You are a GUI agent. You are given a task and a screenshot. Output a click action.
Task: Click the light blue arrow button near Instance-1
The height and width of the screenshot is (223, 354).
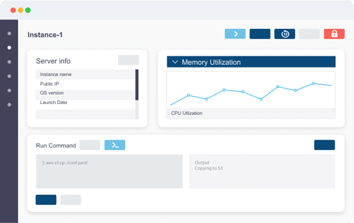235,34
